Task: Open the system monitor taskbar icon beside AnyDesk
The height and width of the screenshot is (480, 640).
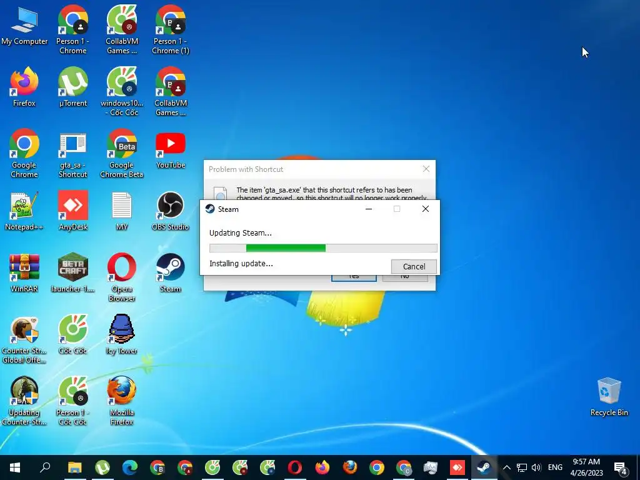Action: point(431,467)
